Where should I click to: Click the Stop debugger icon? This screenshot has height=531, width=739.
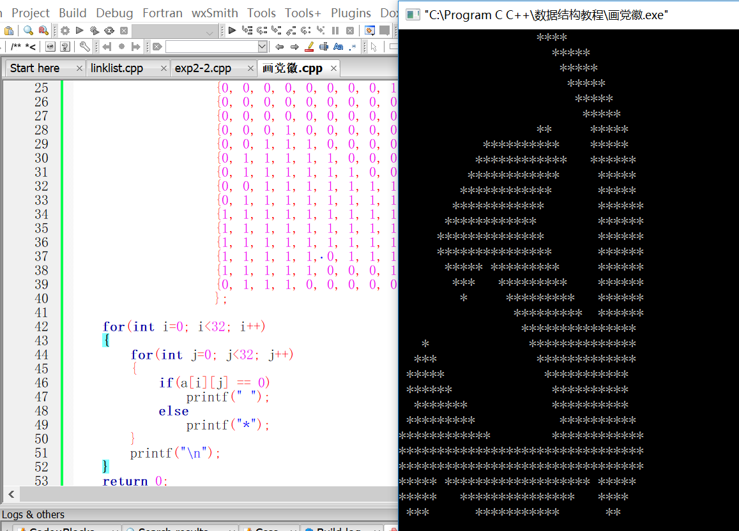click(x=350, y=31)
